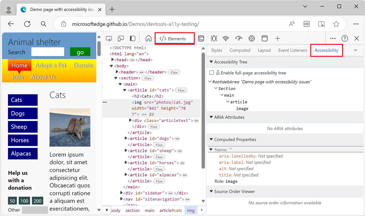
Task: Switch to the Computed tab
Action: click(x=240, y=50)
